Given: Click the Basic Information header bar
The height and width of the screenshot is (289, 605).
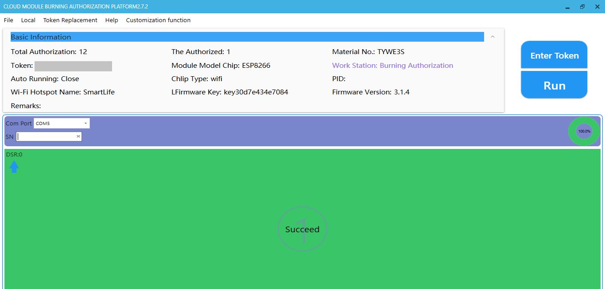Looking at the screenshot, I should click(247, 37).
